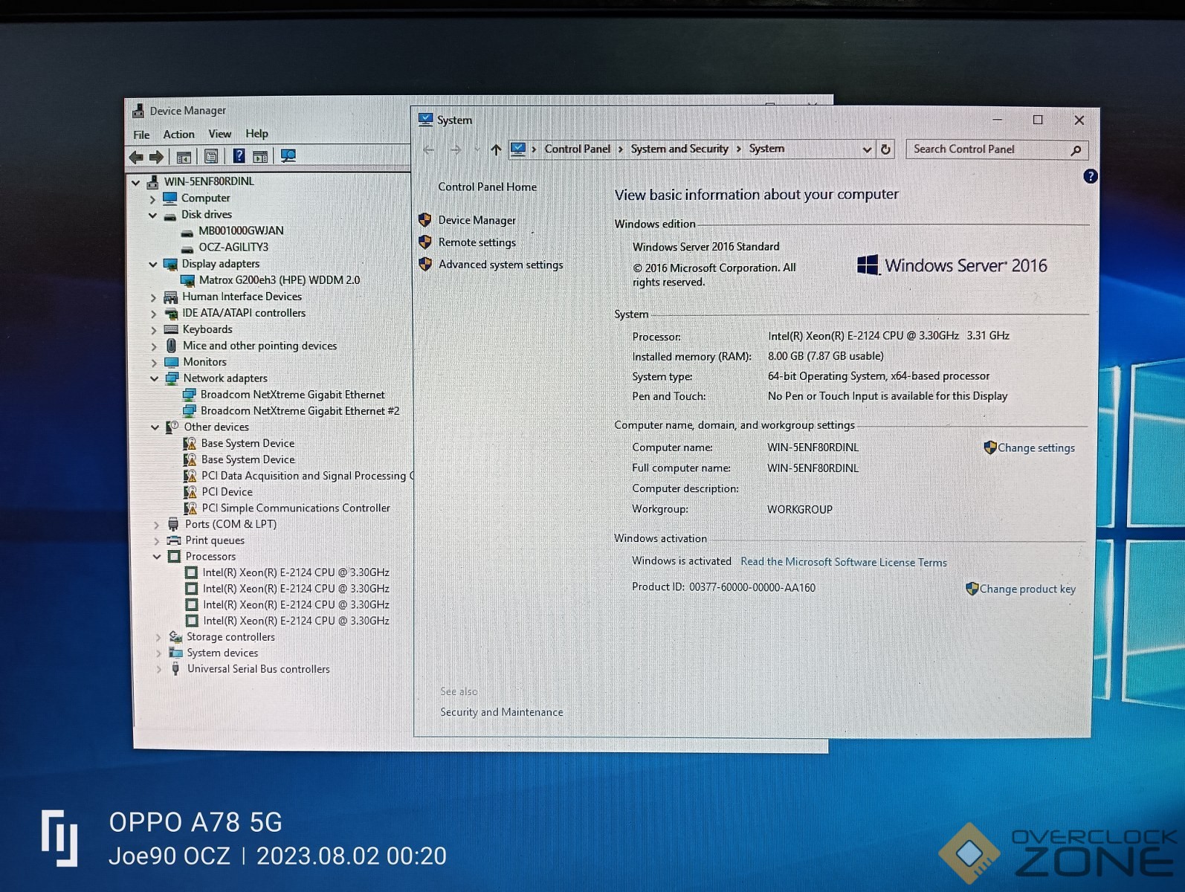Click the computer icon in System address bar
This screenshot has width=1185, height=892.
coord(518,149)
